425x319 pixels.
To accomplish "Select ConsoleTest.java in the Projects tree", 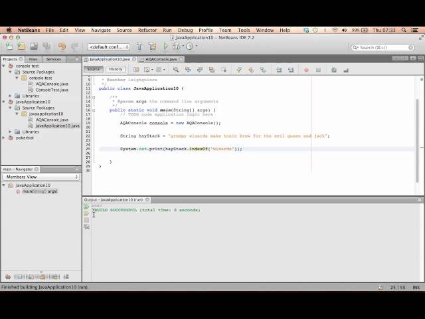I will click(x=52, y=90).
